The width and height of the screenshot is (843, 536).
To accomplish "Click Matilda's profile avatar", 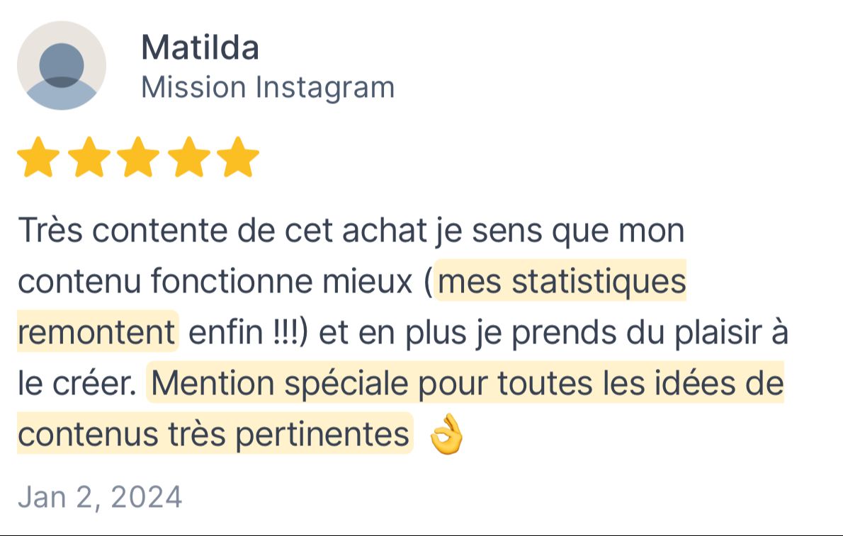I will point(62,66).
